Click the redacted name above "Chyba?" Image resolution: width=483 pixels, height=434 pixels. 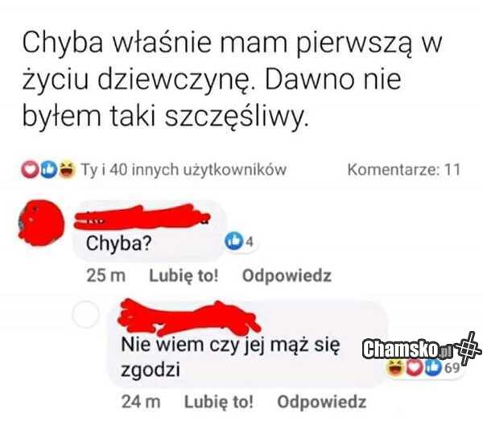pos(142,217)
